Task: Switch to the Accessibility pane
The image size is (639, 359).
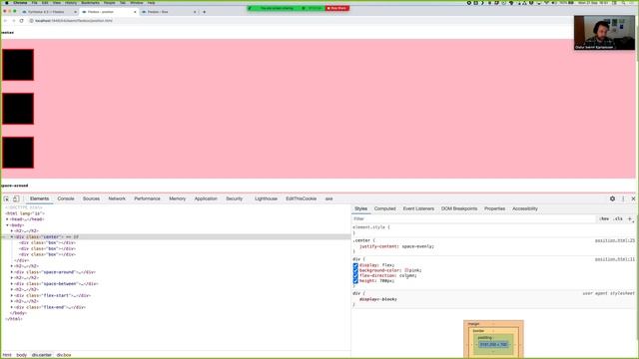Action: tap(525, 208)
